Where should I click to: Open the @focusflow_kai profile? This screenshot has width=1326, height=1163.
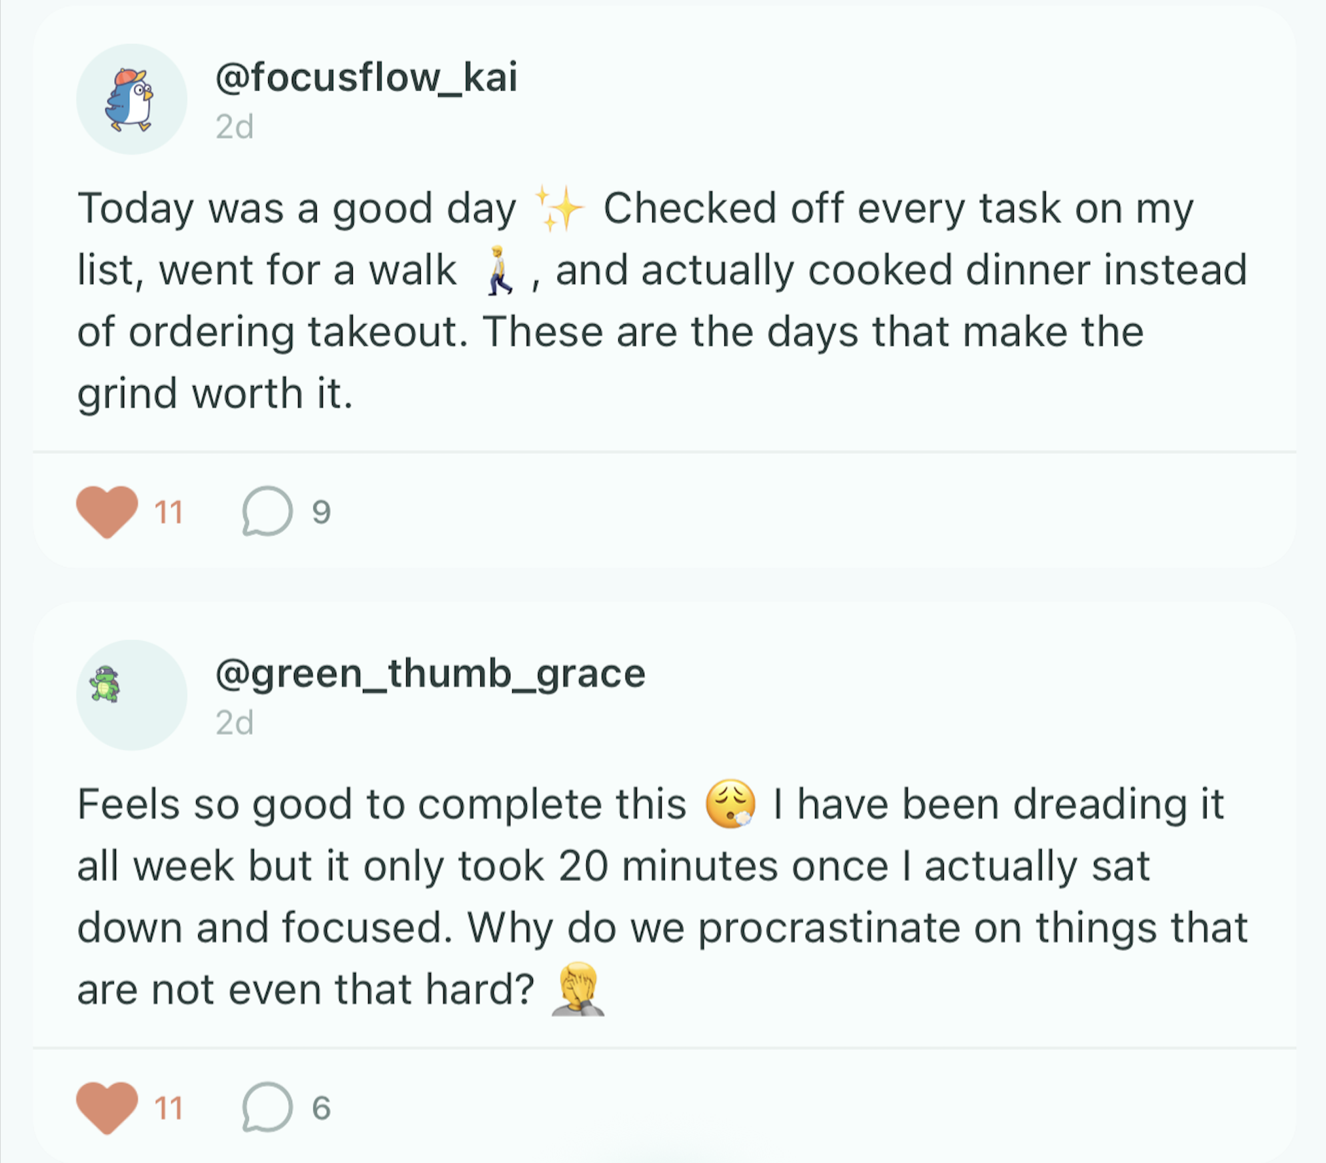pos(366,76)
